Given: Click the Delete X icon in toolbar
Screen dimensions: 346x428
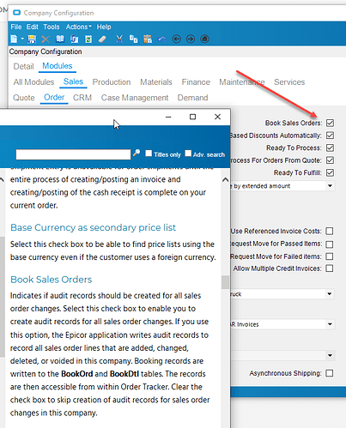Looking at the screenshot, I should click(46, 39).
